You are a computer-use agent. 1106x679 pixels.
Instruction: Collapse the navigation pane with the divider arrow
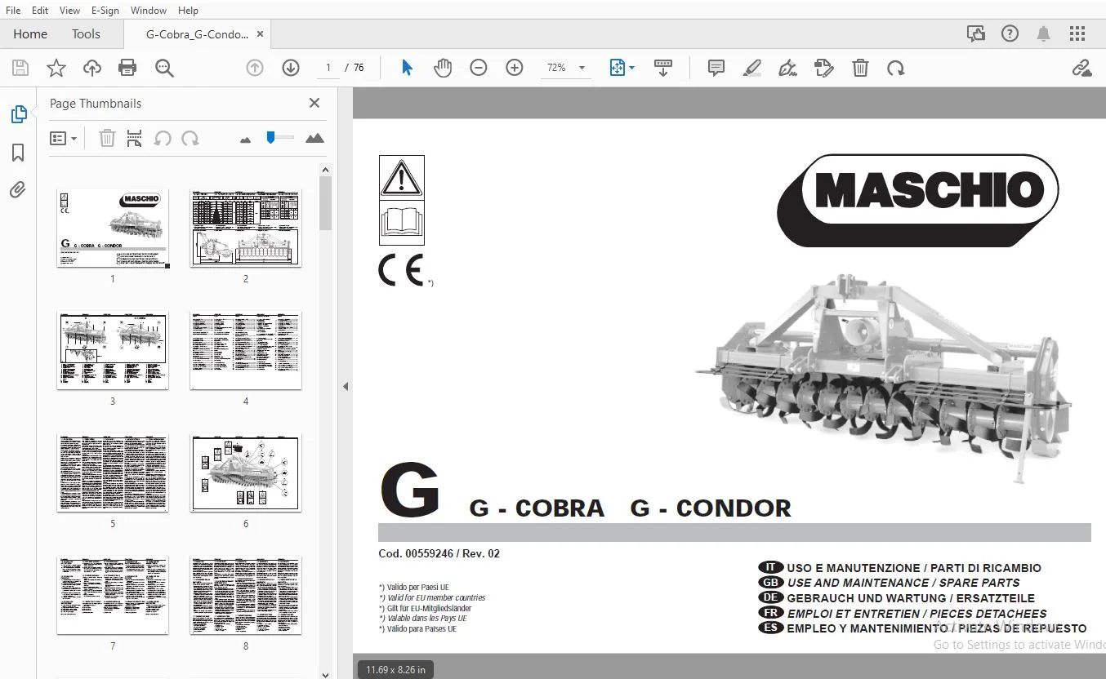[x=346, y=386]
